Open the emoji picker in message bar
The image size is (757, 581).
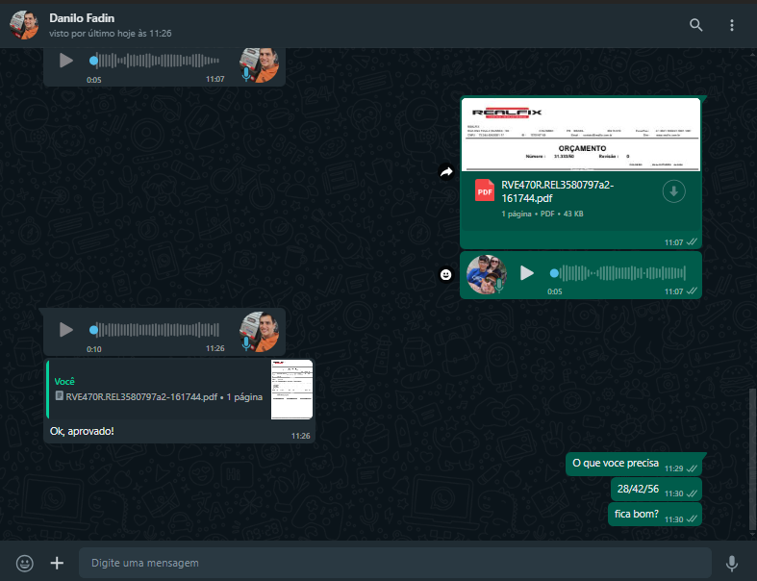coord(25,563)
